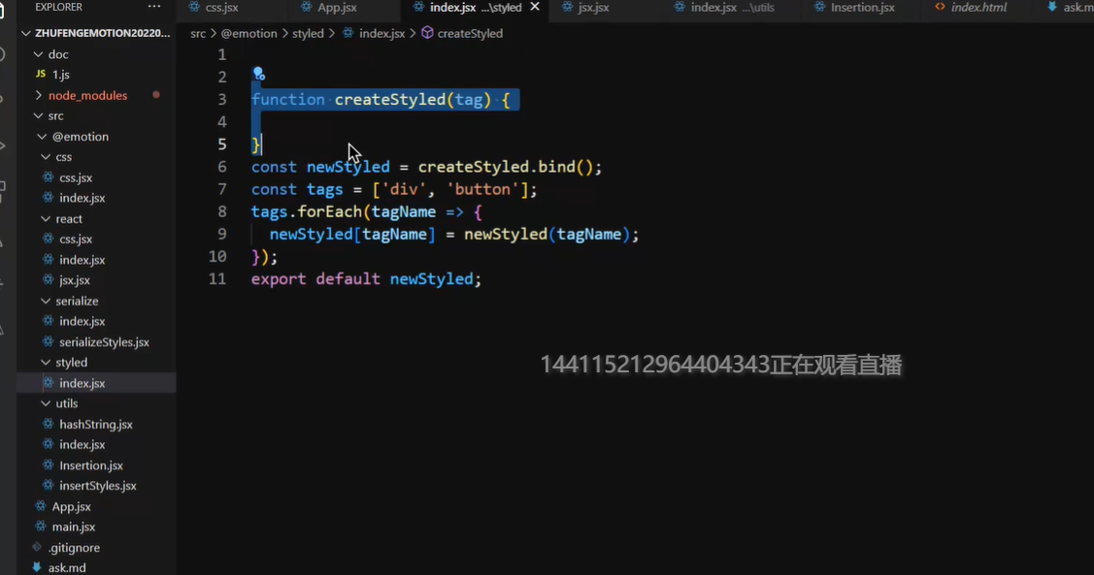Click line number 8 in the gutter

222,211
